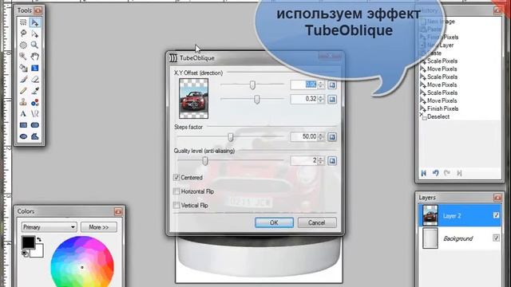
Task: Select the Gradient tool
Action: 34,68
